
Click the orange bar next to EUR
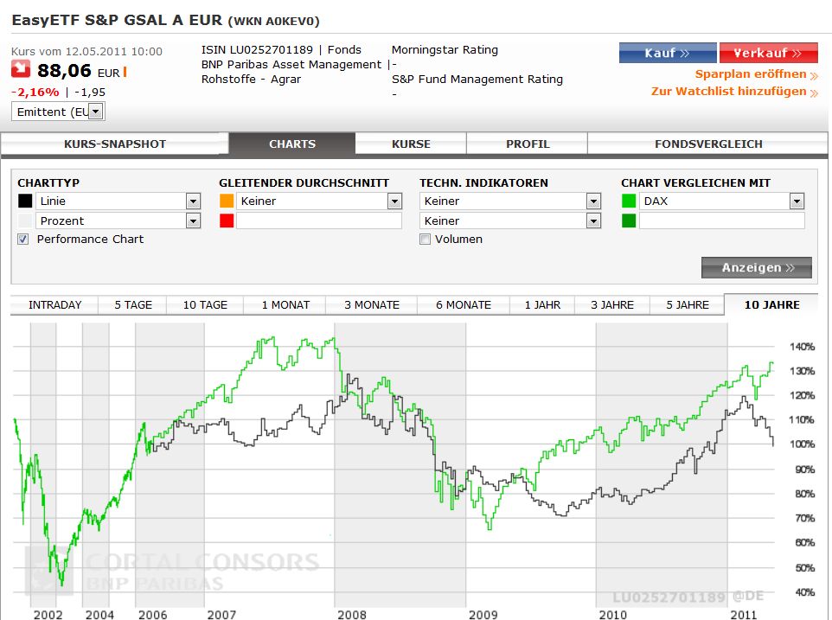125,72
